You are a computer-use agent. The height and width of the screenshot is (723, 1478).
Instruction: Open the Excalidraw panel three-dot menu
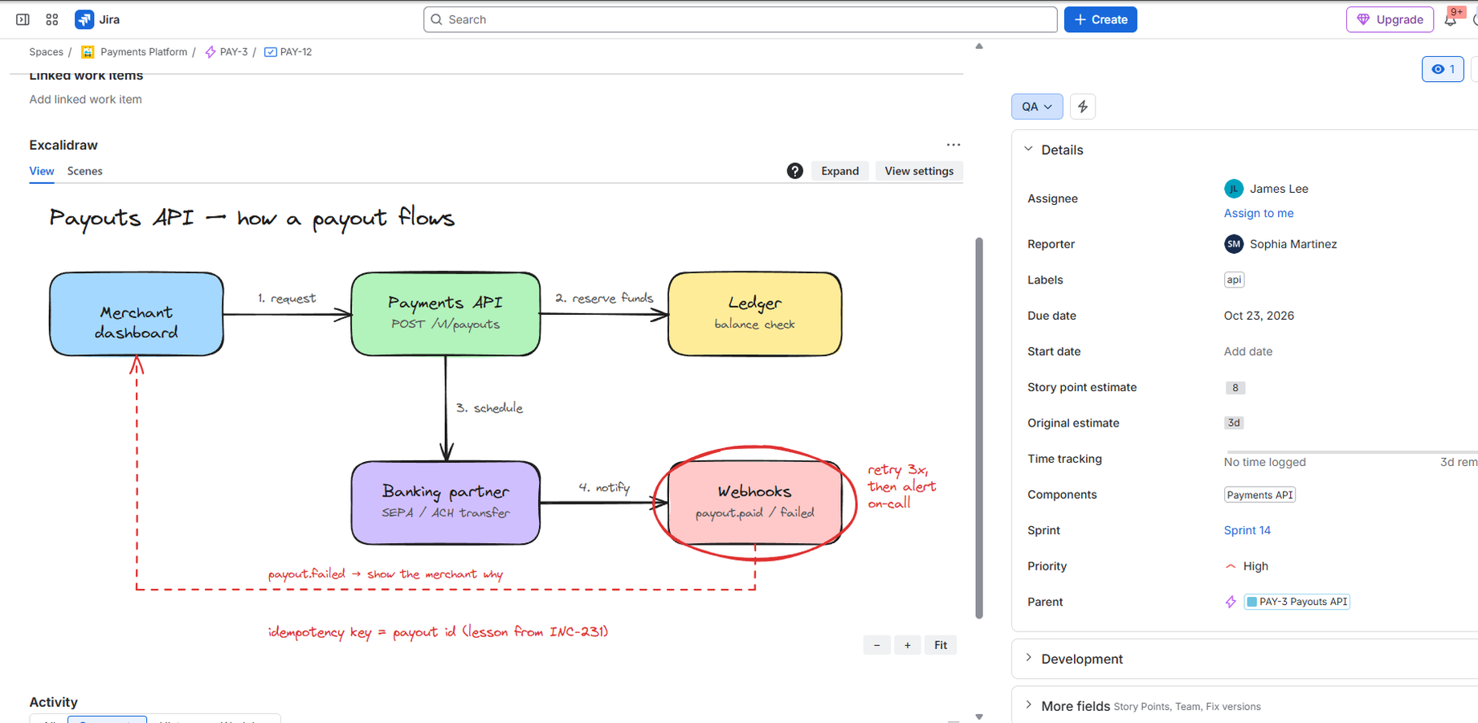(953, 145)
